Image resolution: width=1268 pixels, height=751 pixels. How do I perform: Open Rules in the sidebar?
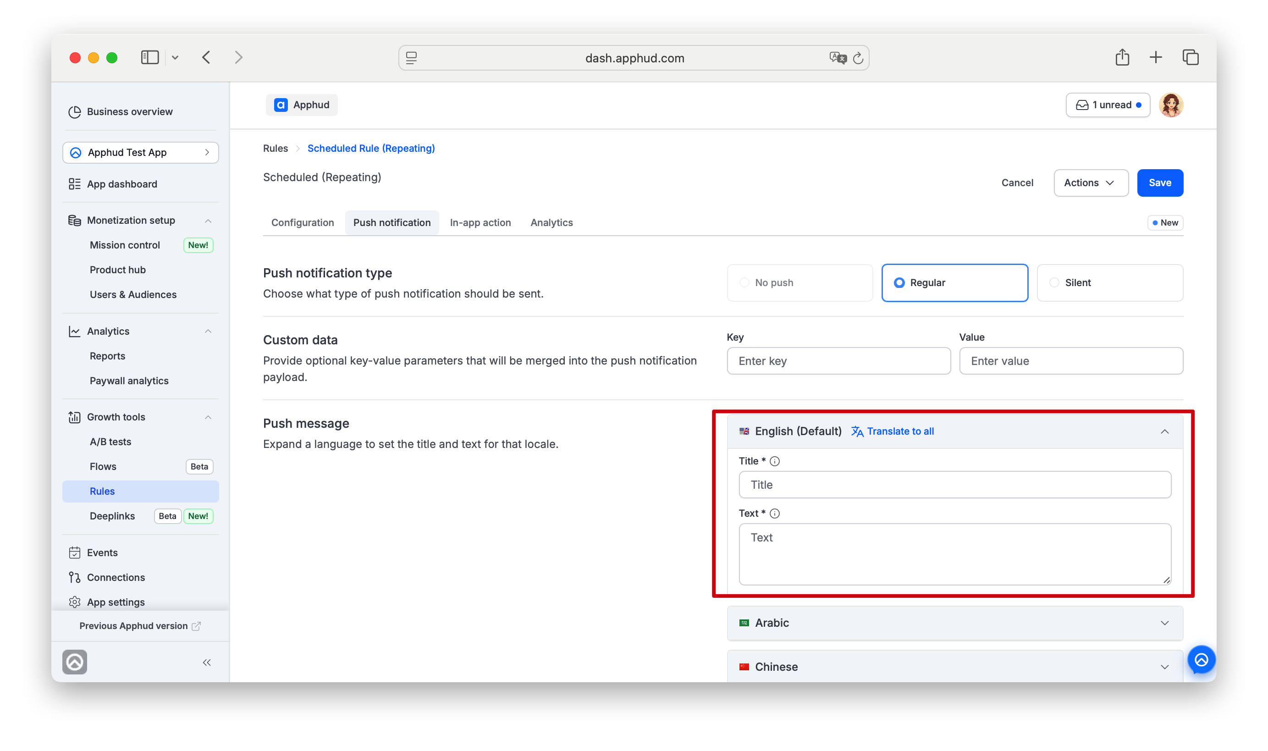[x=141, y=491]
